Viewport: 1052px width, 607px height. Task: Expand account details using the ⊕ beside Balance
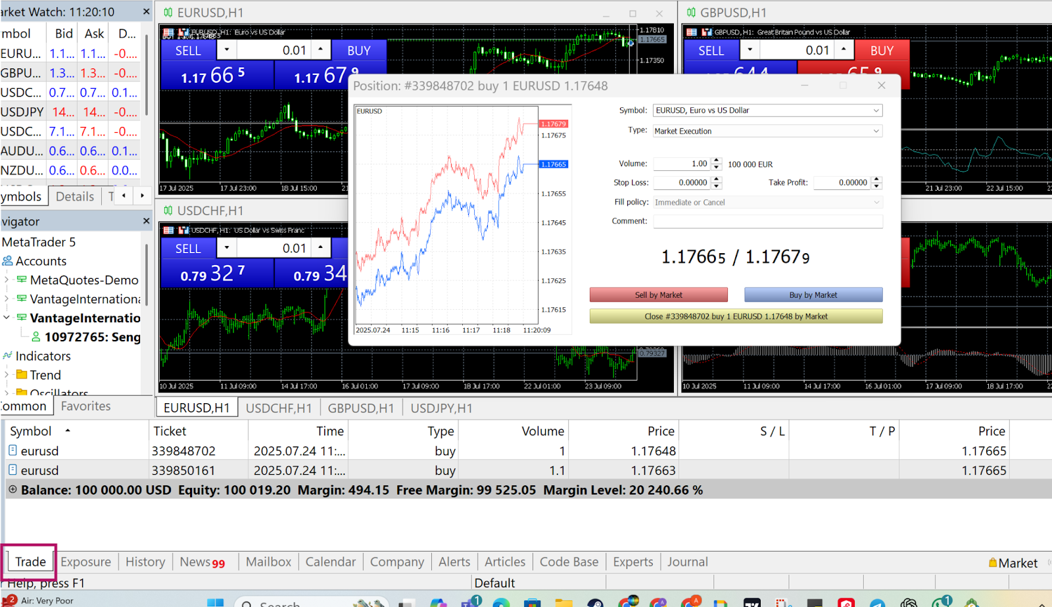pyautogui.click(x=11, y=489)
